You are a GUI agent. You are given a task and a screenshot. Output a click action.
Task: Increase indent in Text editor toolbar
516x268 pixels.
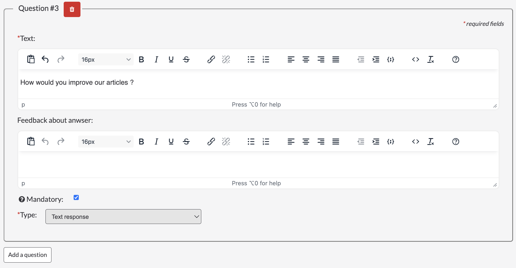(376, 59)
